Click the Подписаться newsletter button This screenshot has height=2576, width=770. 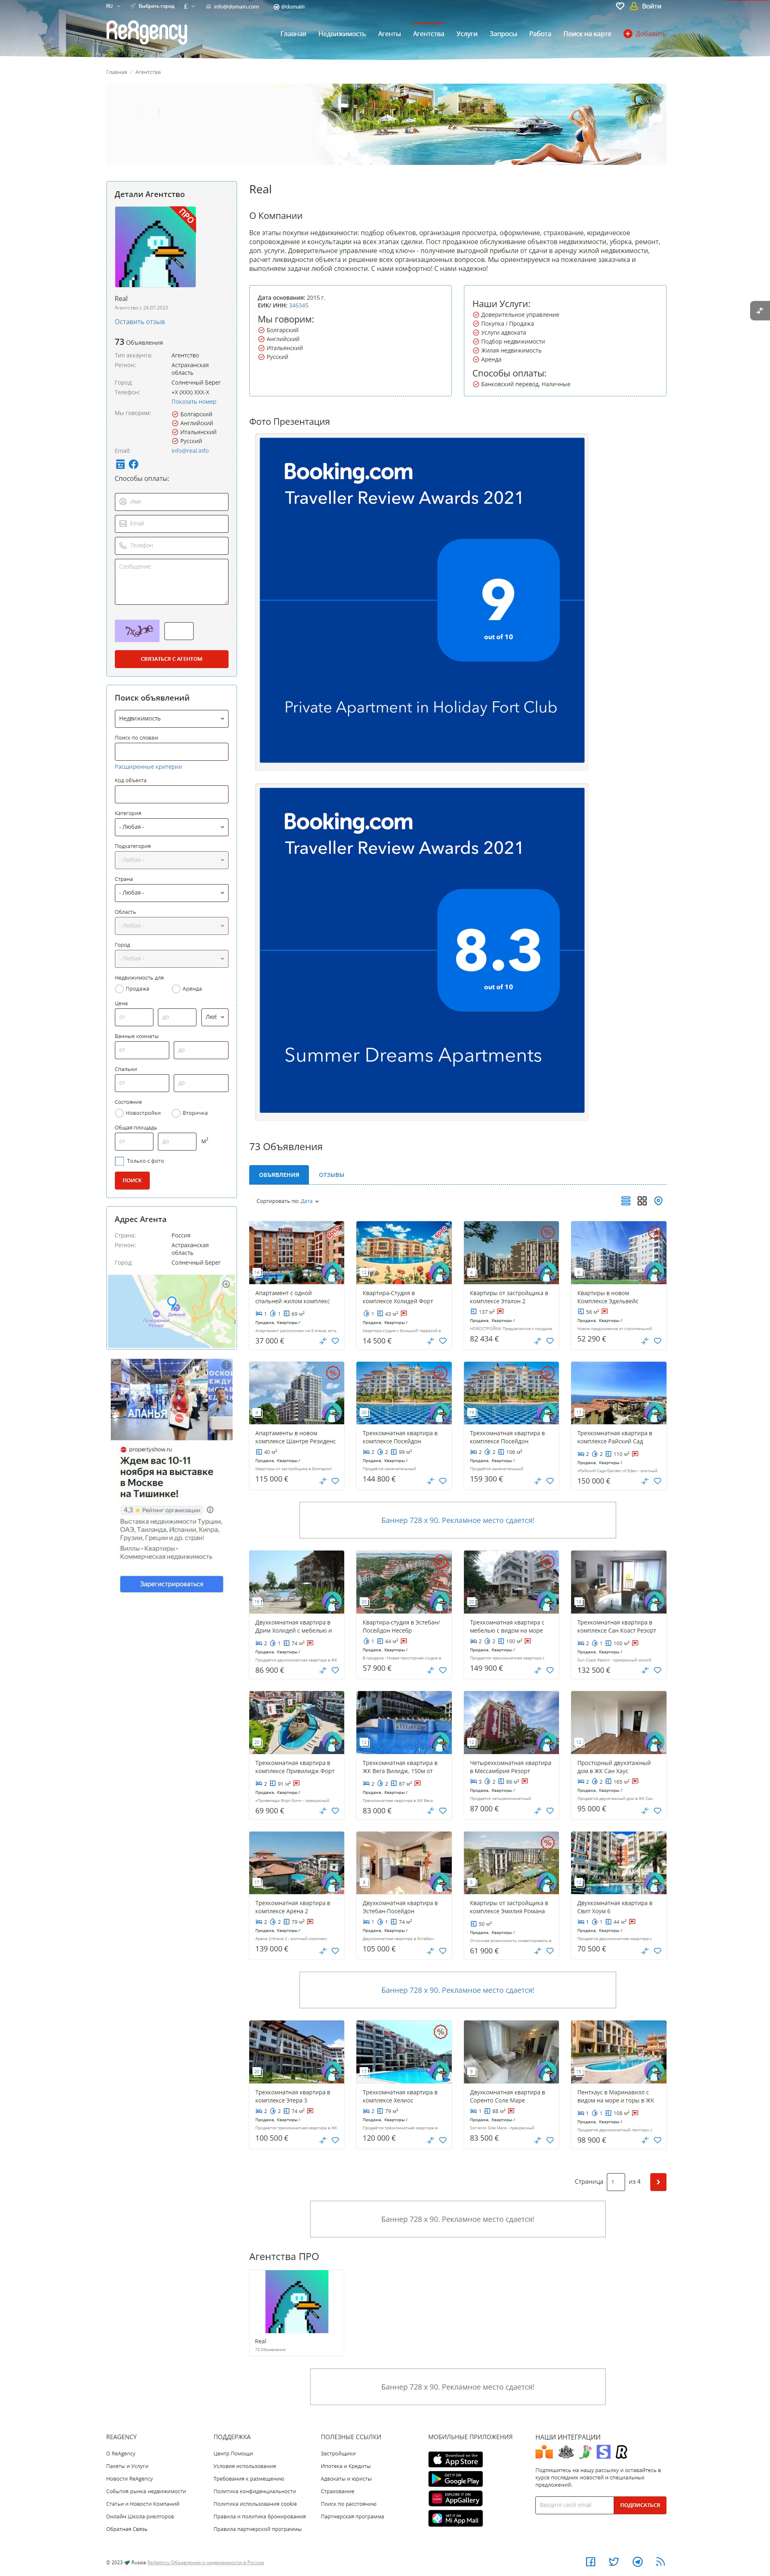pyautogui.click(x=640, y=2505)
